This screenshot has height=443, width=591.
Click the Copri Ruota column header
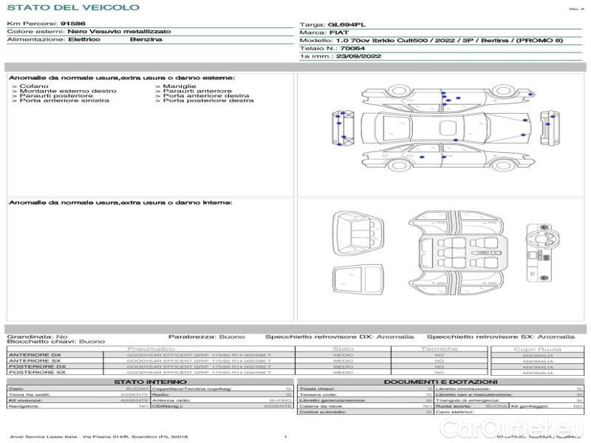[x=537, y=348]
